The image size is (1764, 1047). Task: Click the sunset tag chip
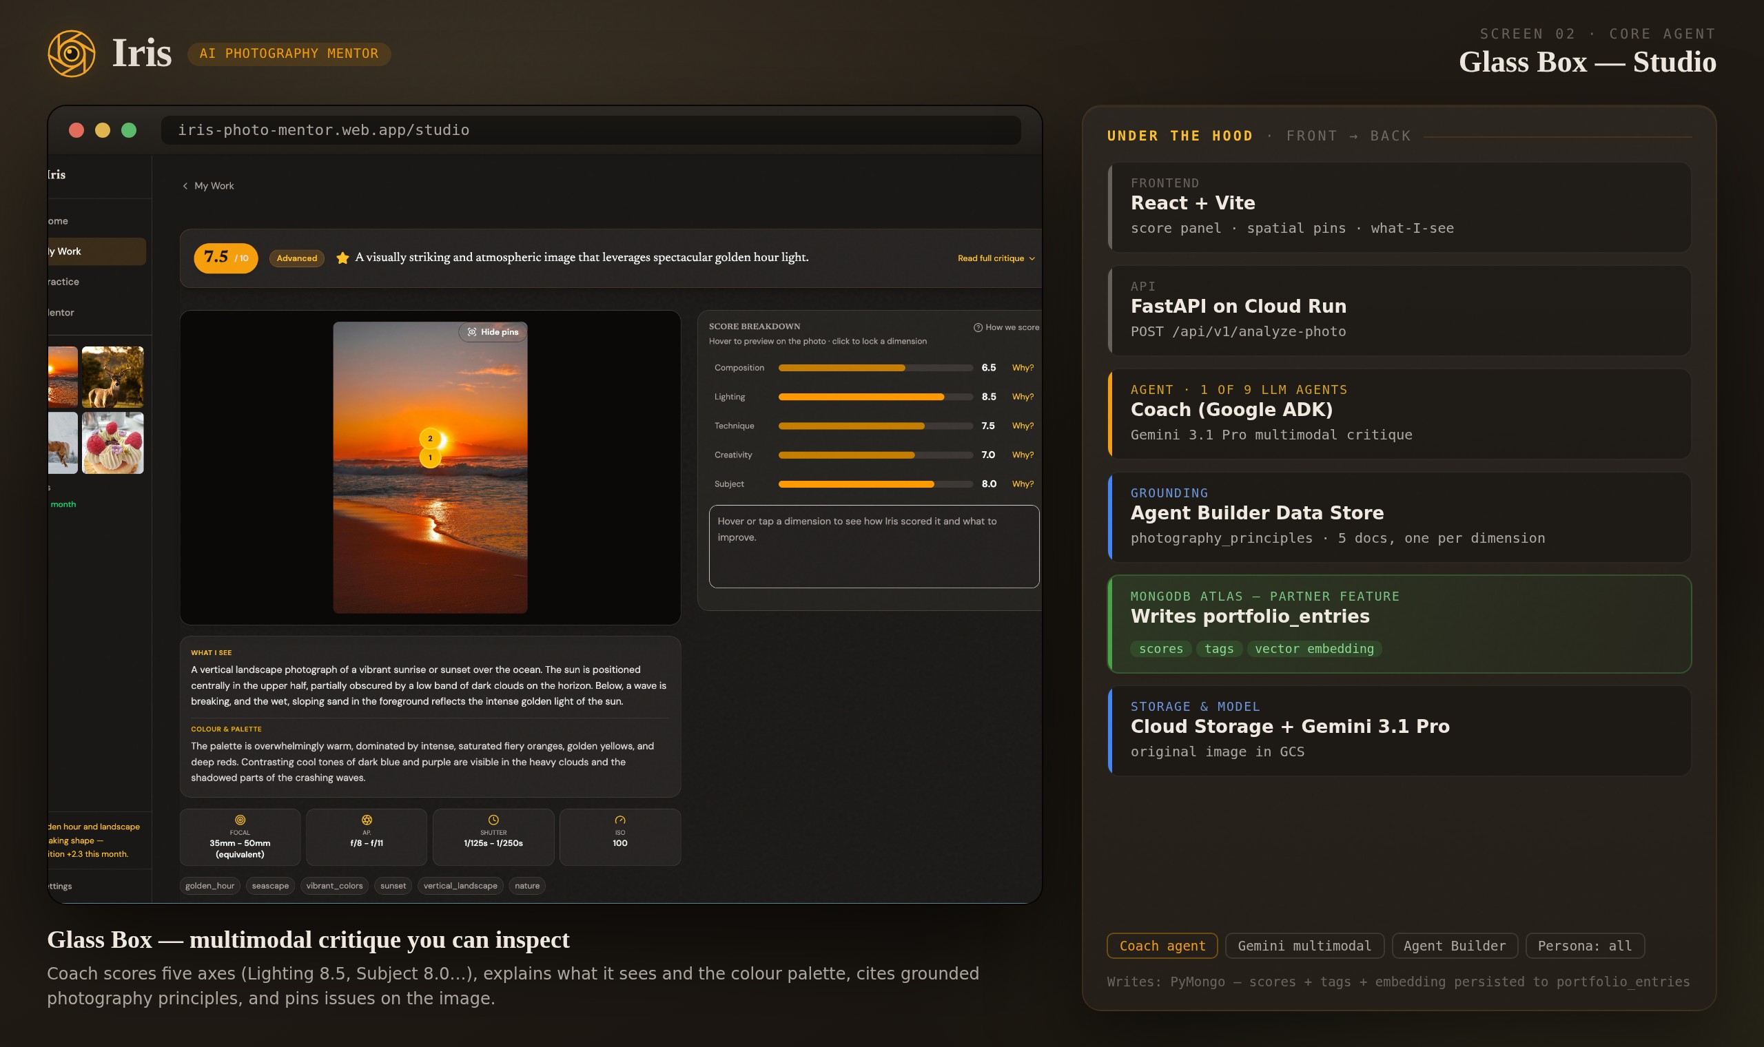[x=393, y=886]
